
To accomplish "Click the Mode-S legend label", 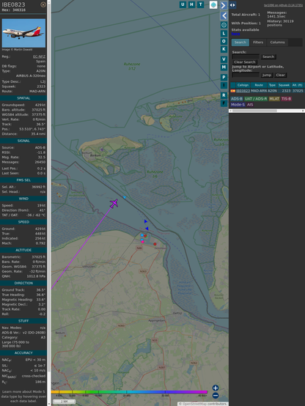I will tap(238, 105).
